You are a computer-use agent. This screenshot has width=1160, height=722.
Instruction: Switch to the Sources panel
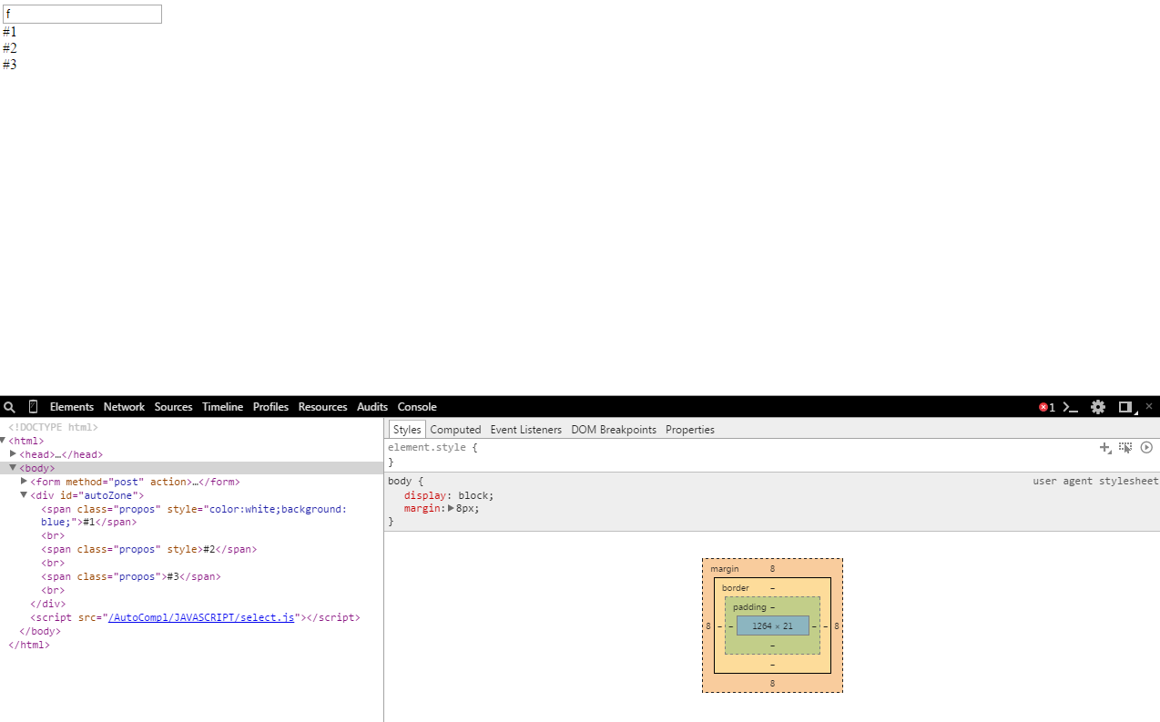(173, 407)
